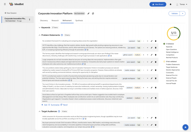Start a New Session
This screenshot has width=191, height=132.
[11, 13]
